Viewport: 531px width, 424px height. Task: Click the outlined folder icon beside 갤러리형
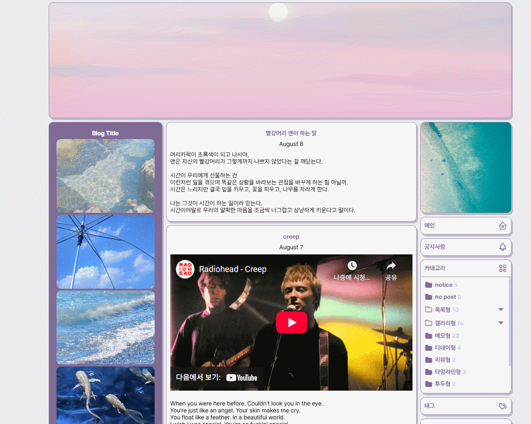[429, 323]
